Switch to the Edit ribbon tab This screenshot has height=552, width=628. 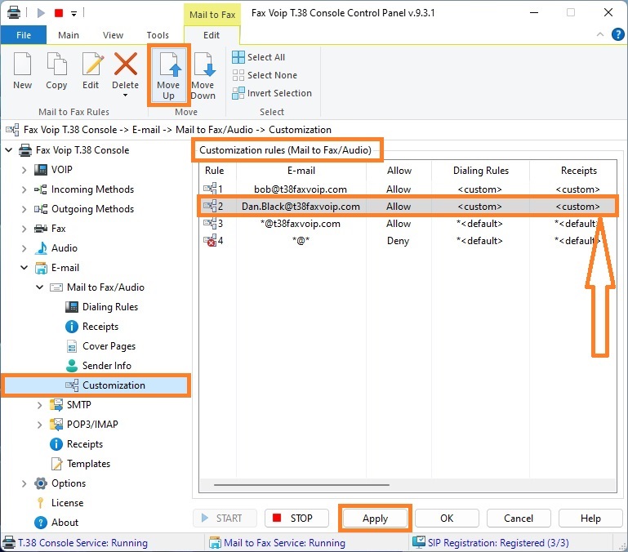click(x=212, y=35)
